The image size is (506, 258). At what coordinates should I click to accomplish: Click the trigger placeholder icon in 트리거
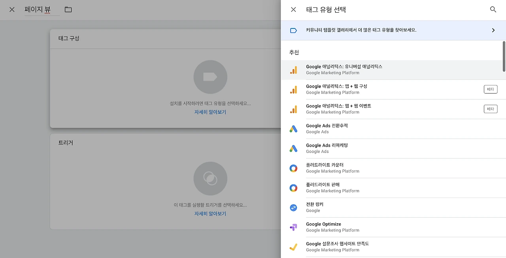(210, 179)
